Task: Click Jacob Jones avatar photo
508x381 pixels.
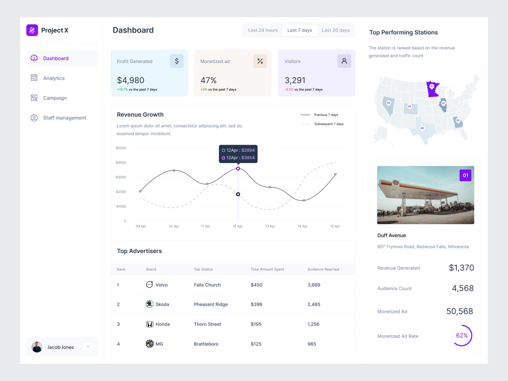Action: [37, 347]
